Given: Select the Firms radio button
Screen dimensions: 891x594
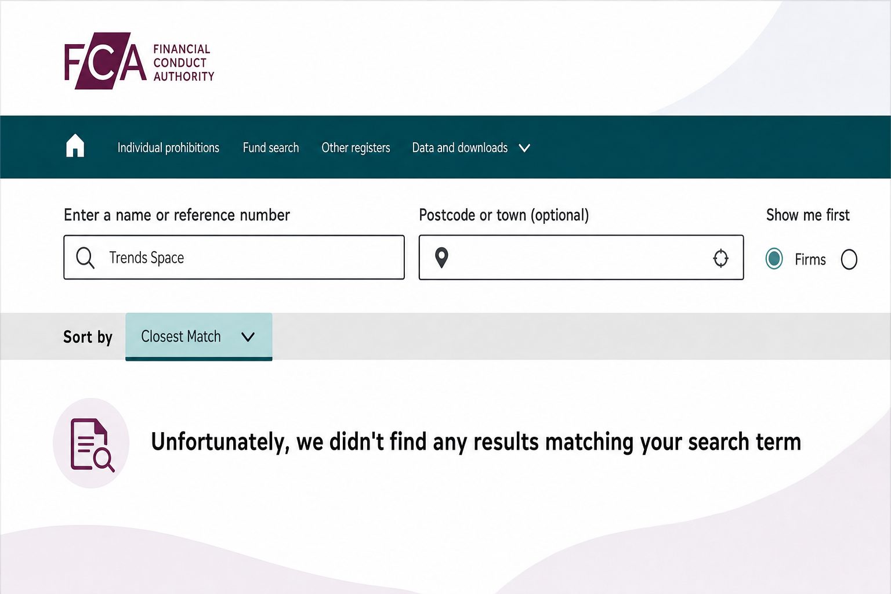Looking at the screenshot, I should pyautogui.click(x=774, y=259).
